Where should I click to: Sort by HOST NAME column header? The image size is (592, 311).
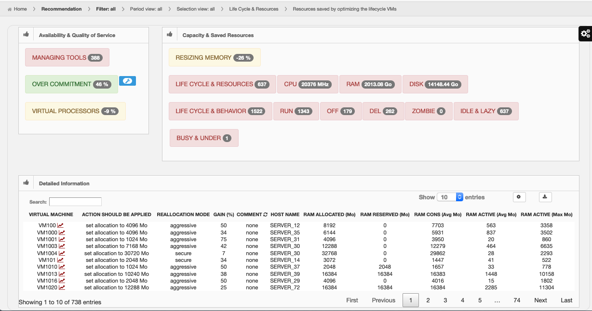(285, 215)
